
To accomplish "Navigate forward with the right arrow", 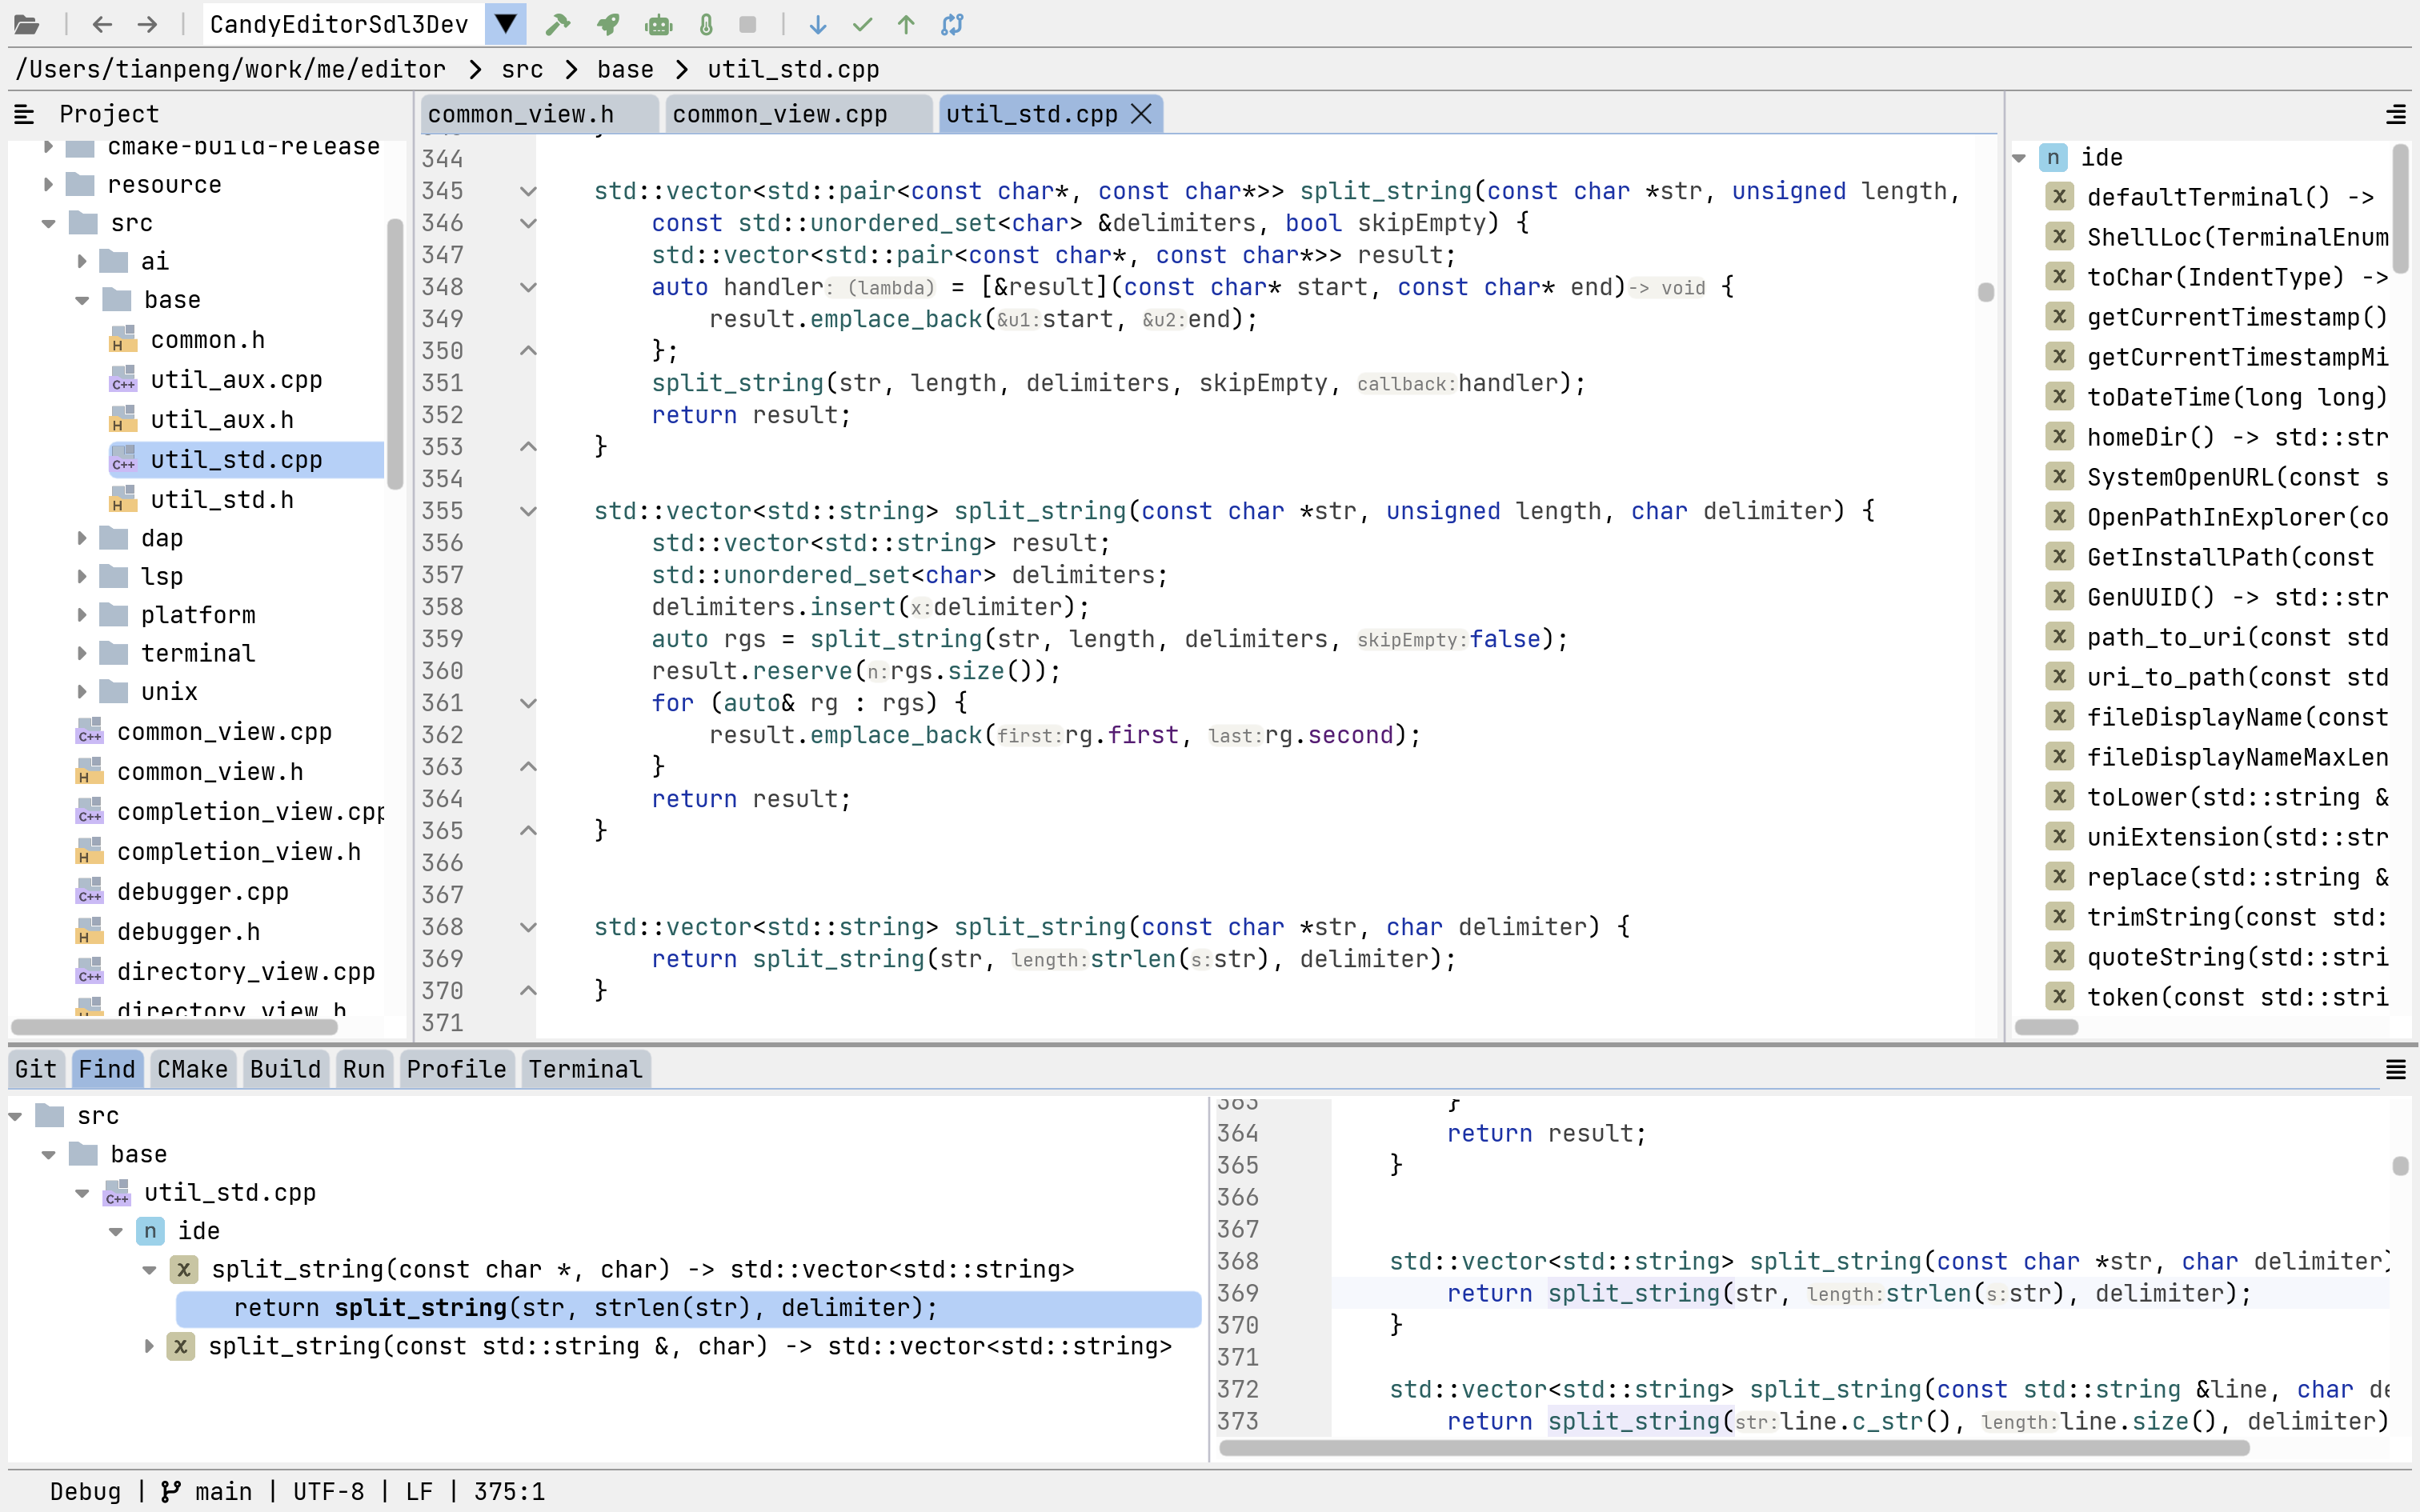I will tap(147, 24).
